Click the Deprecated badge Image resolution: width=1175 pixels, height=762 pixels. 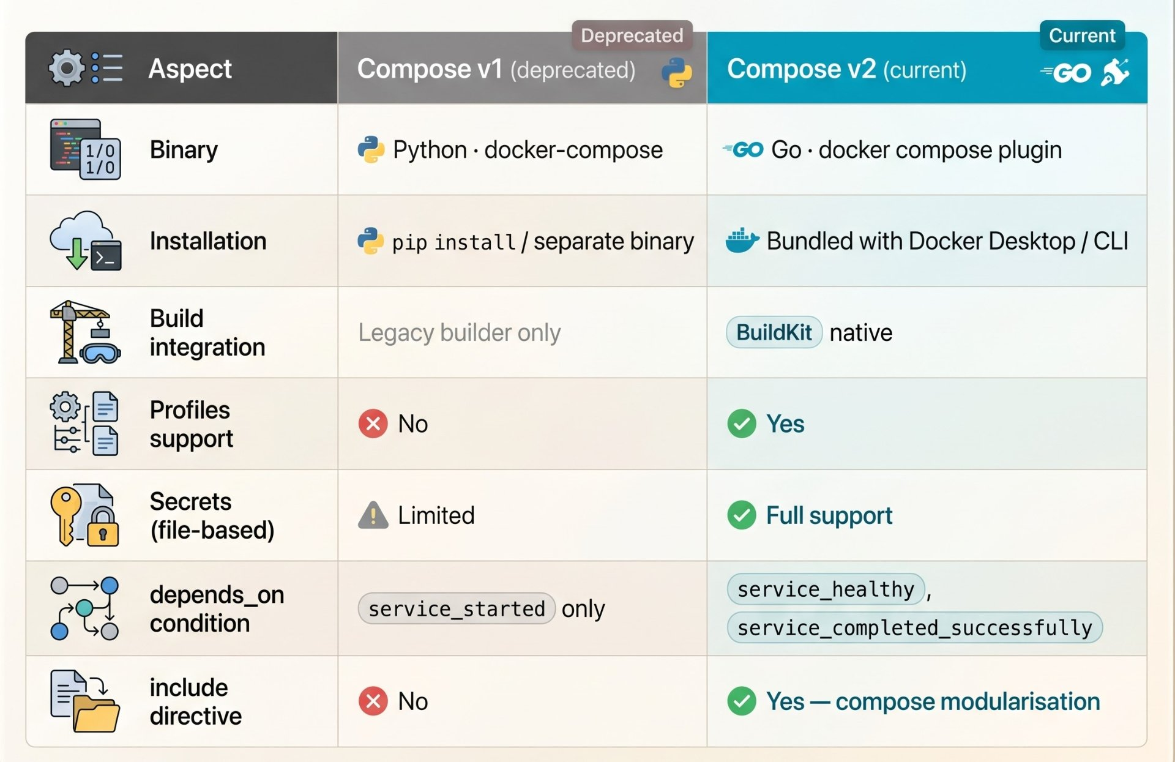pos(632,35)
